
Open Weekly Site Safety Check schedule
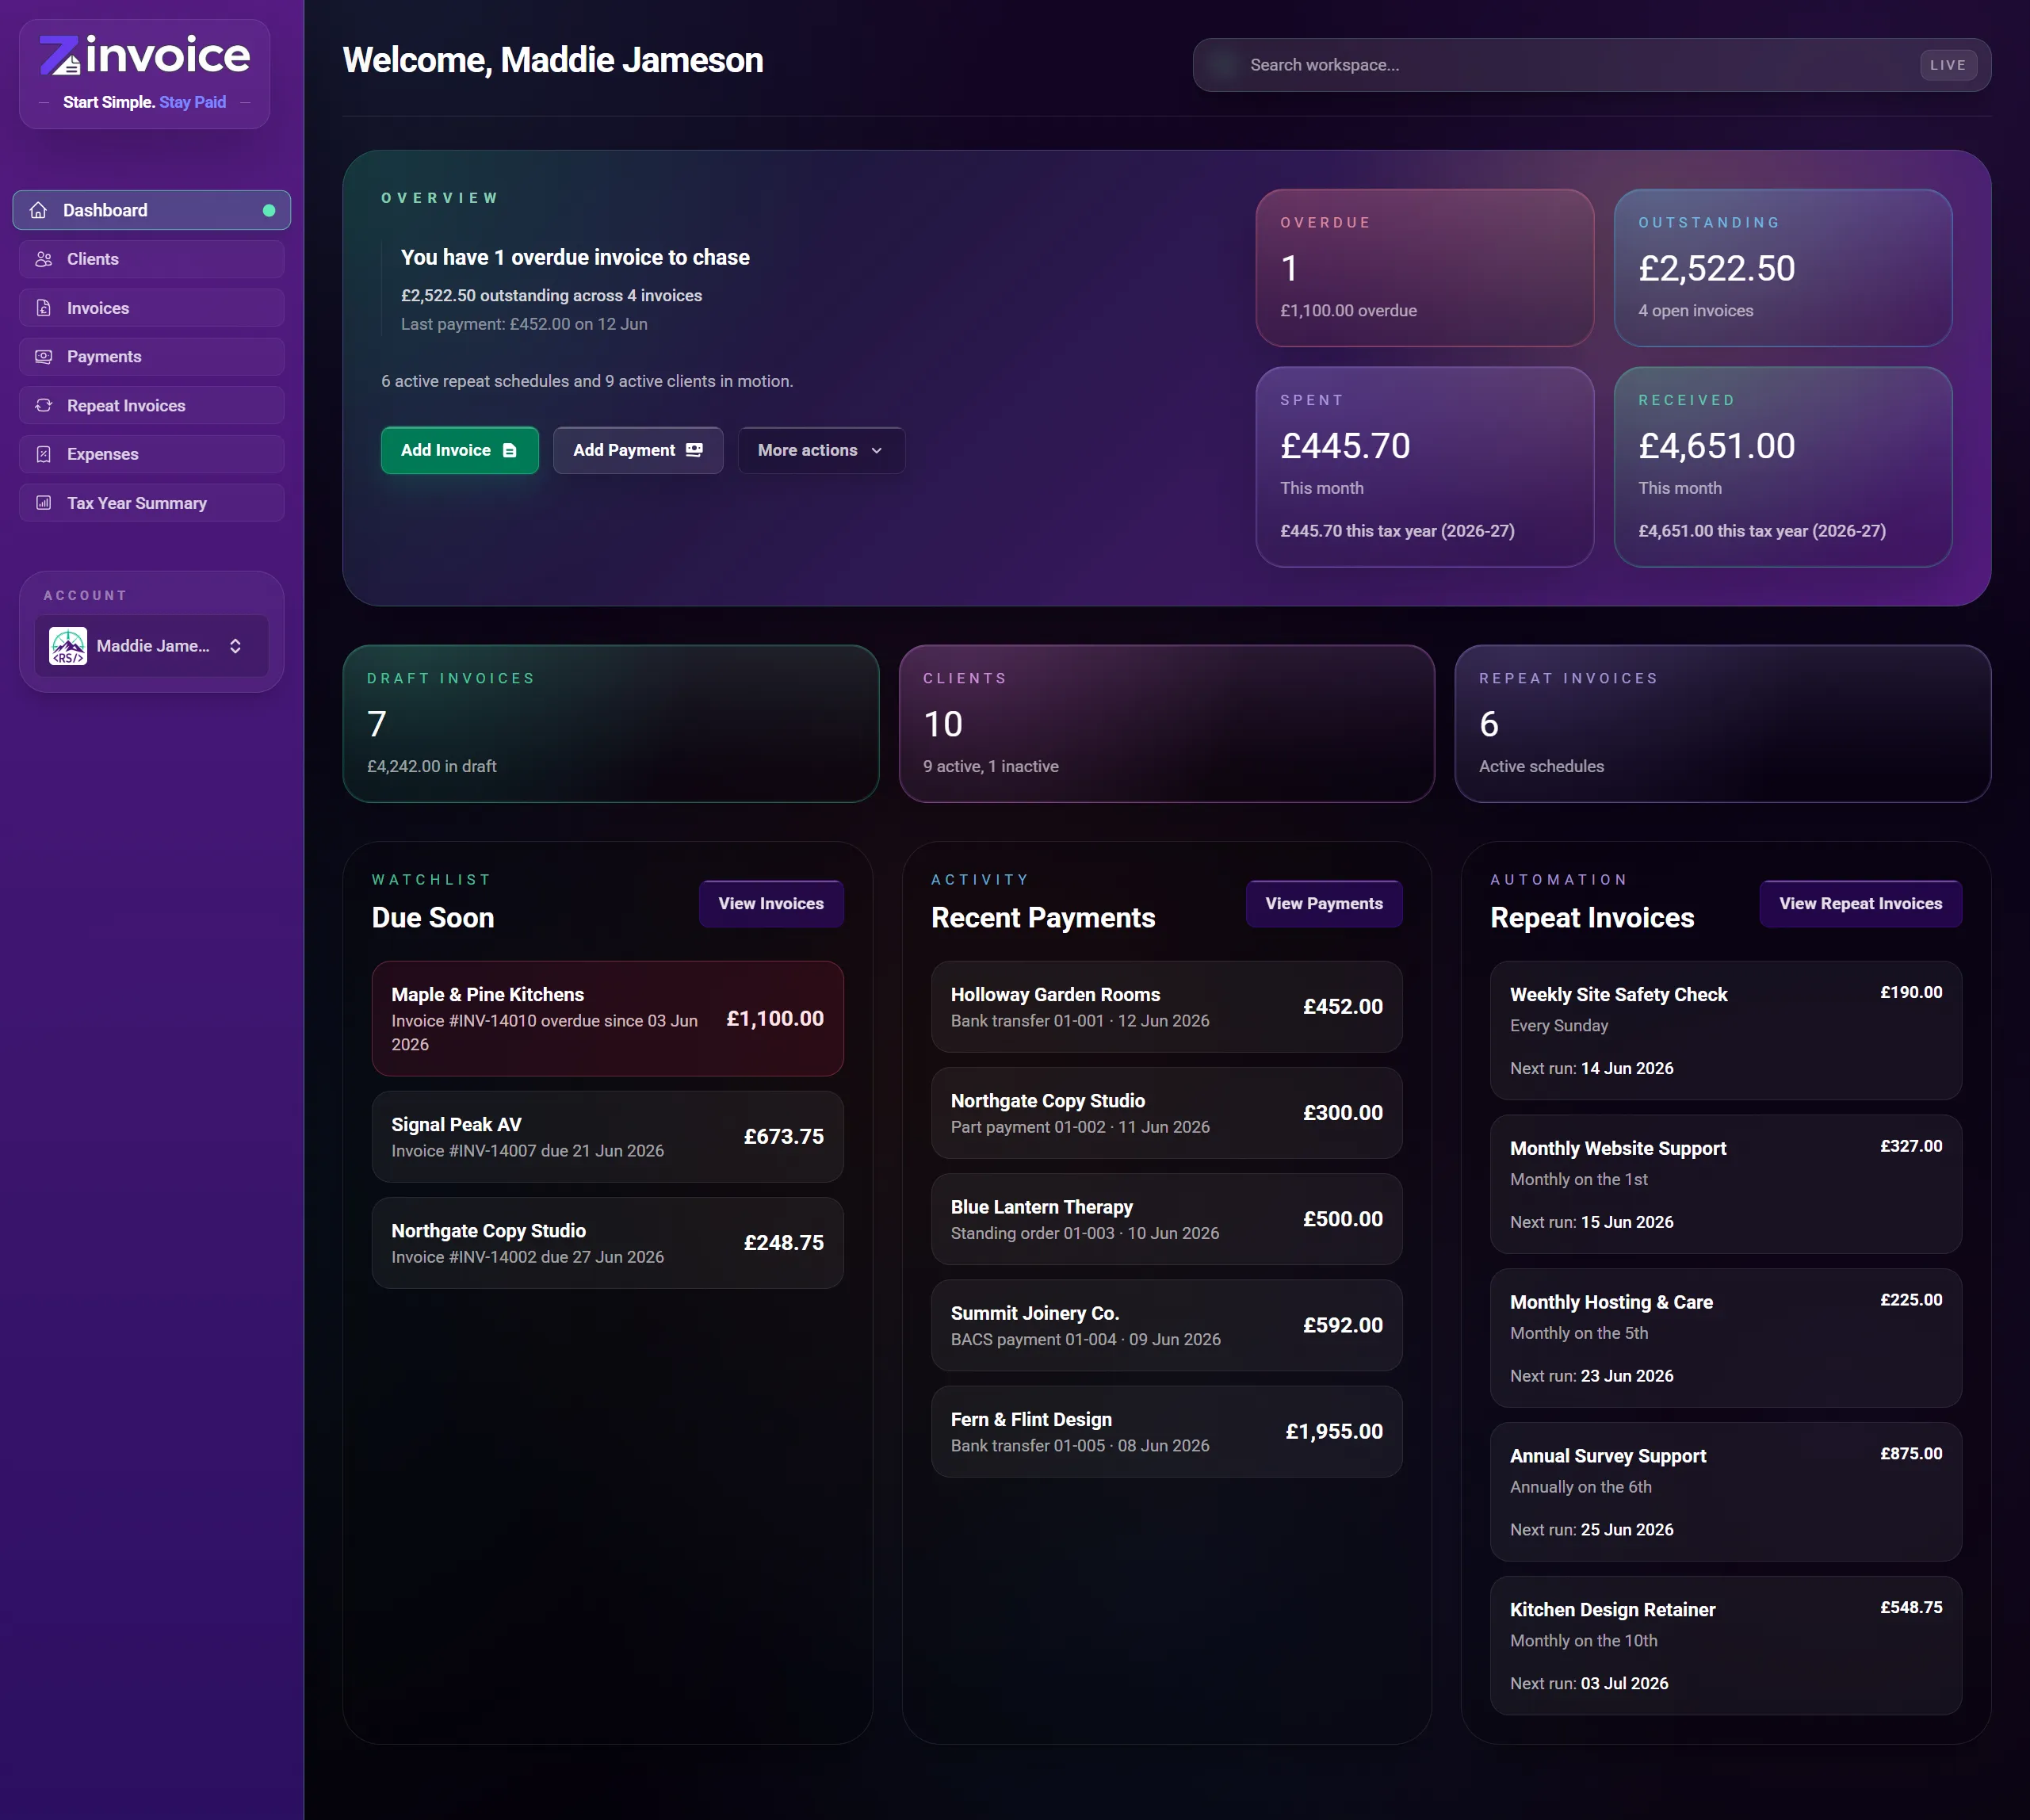click(1726, 1031)
